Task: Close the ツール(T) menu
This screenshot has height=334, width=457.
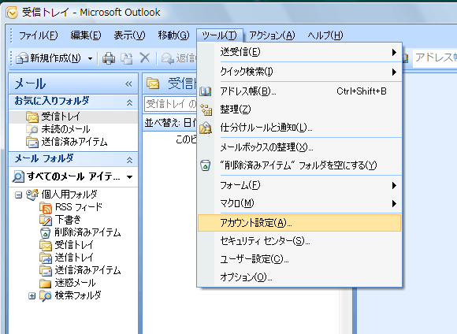Action: (x=220, y=35)
